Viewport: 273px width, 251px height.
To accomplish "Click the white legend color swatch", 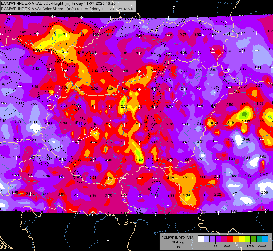I will (201, 239).
